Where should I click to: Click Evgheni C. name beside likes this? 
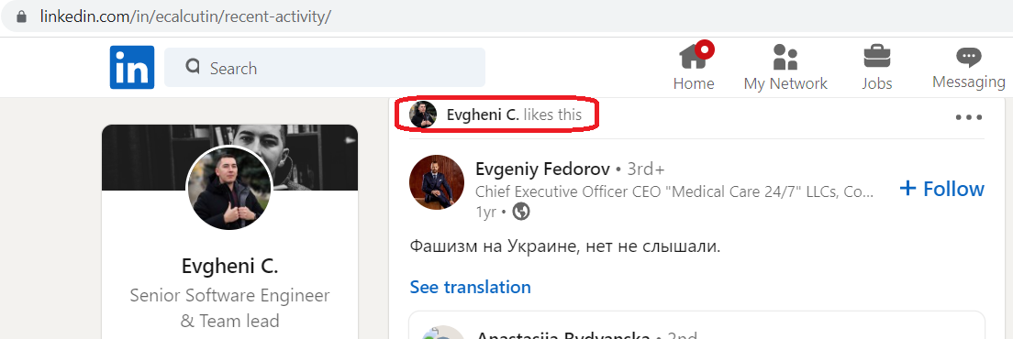click(483, 115)
